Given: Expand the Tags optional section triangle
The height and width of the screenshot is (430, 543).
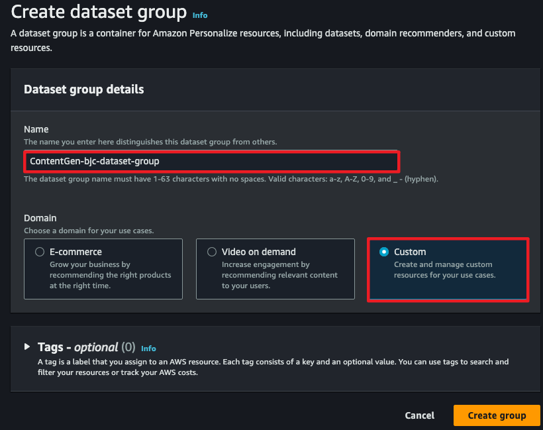Looking at the screenshot, I should [x=27, y=347].
